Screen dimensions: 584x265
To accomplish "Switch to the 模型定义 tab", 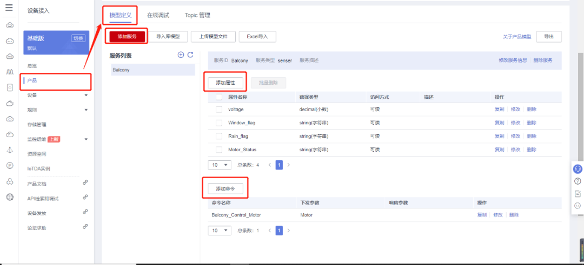I will (x=120, y=15).
